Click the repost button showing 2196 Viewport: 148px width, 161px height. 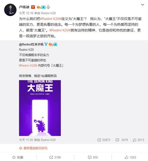click(55, 157)
